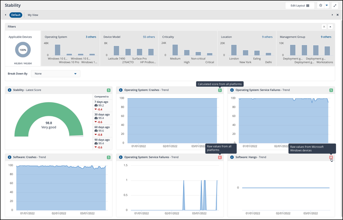Click green score badge on Stability panel
Viewport: 343px width, 220px height.
(x=108, y=90)
